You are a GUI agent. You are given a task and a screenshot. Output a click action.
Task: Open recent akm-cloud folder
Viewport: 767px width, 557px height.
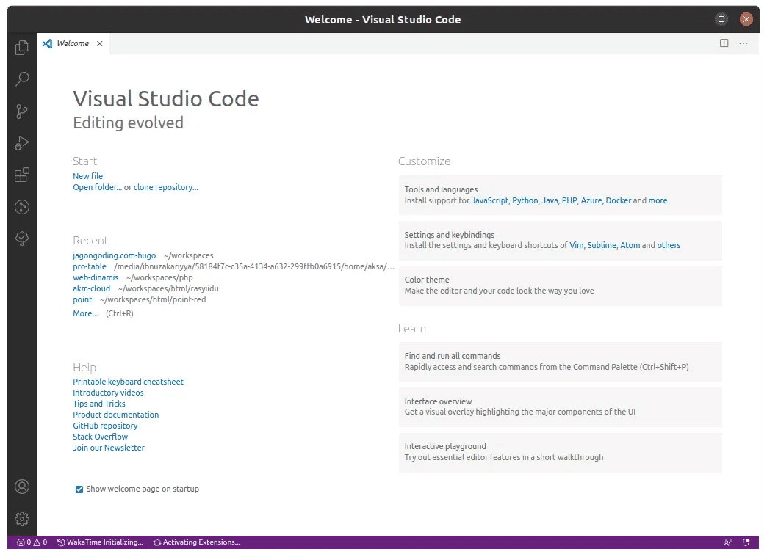[92, 288]
